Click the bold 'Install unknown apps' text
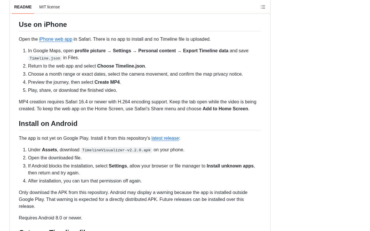The width and height of the screenshot is (370, 231). [x=230, y=166]
